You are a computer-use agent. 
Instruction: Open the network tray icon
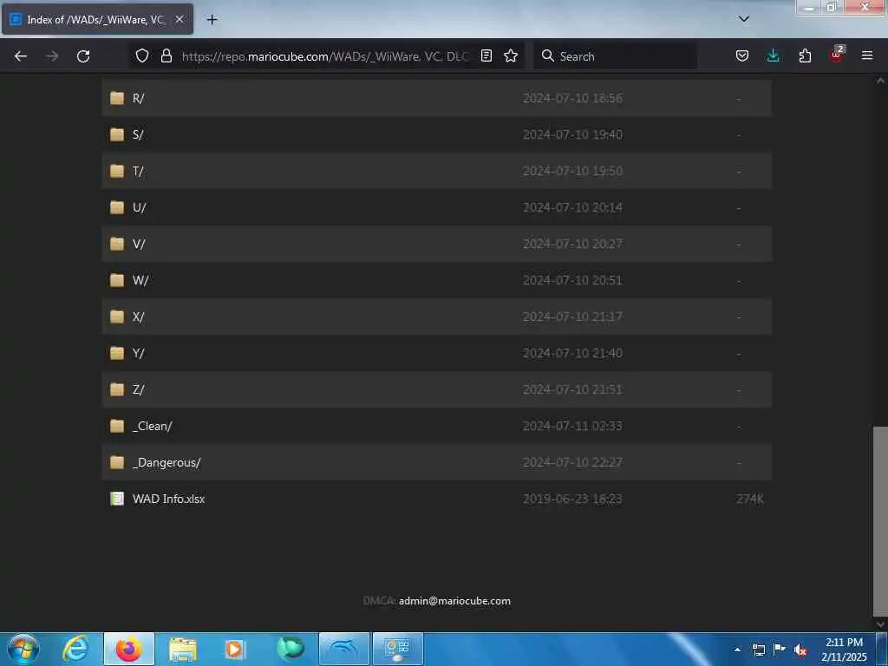tap(758, 650)
